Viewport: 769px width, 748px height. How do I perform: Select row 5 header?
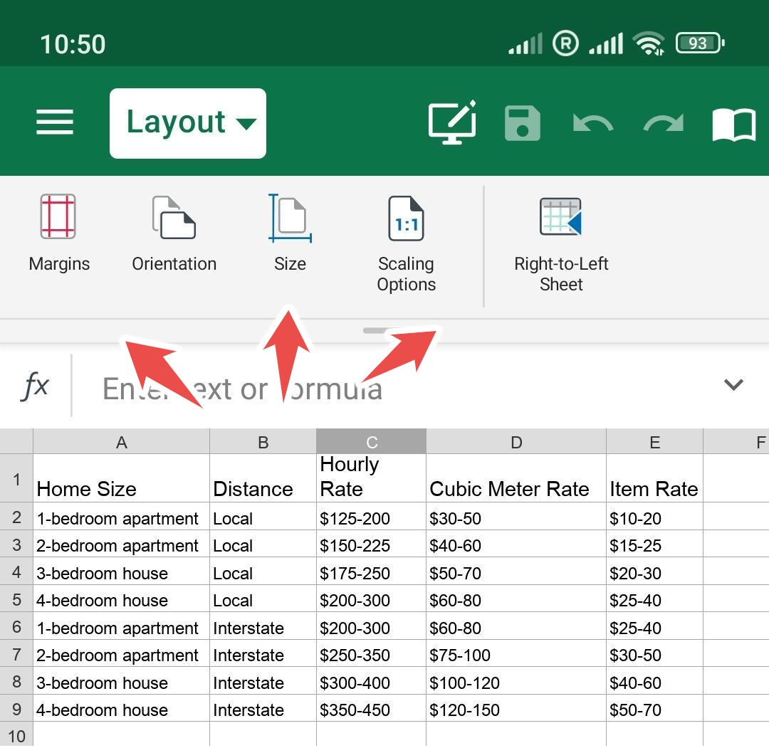tap(16, 599)
